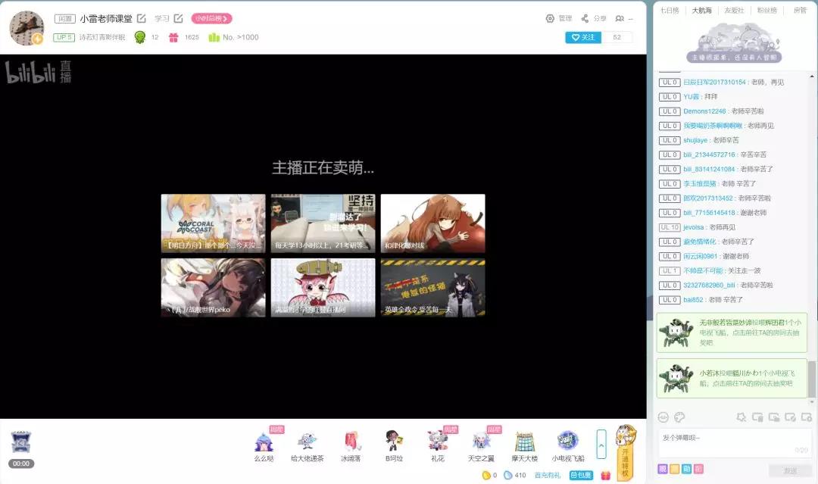Click the treasure chest icon above 00:00
The height and width of the screenshot is (484, 818).
(21, 442)
